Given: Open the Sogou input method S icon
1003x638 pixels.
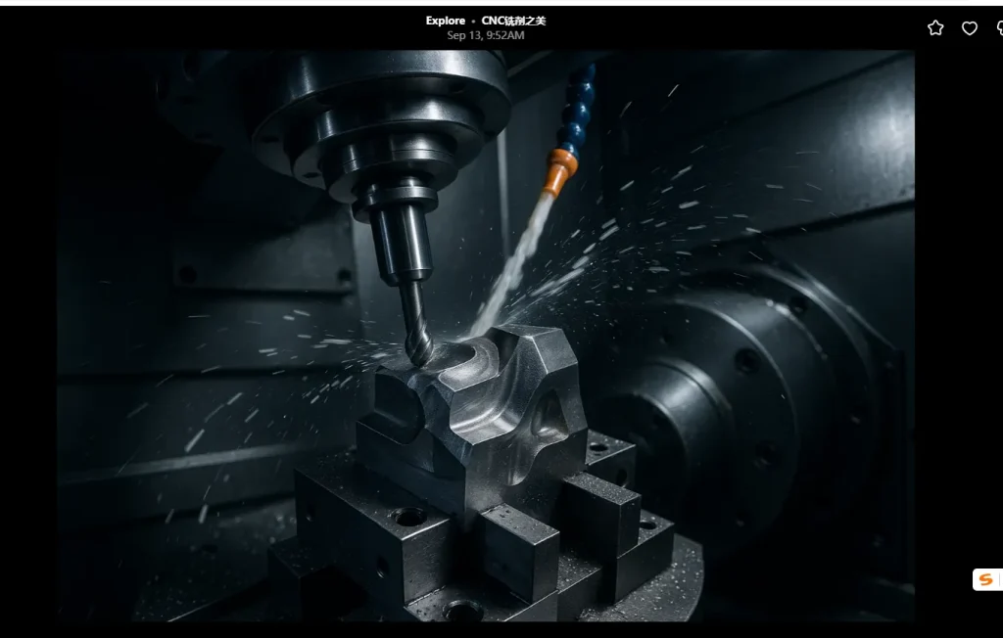Looking at the screenshot, I should (985, 579).
